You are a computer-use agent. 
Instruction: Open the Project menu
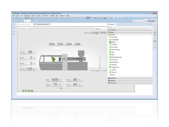point(38,15)
